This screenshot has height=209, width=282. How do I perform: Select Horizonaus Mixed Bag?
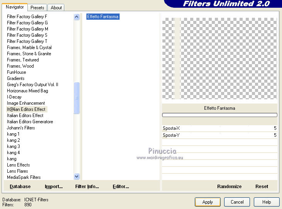[27, 91]
